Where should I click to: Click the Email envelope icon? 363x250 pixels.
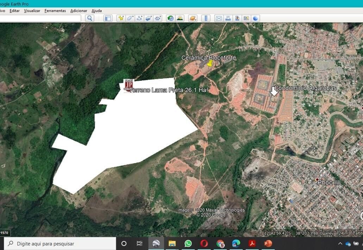(x=219, y=18)
